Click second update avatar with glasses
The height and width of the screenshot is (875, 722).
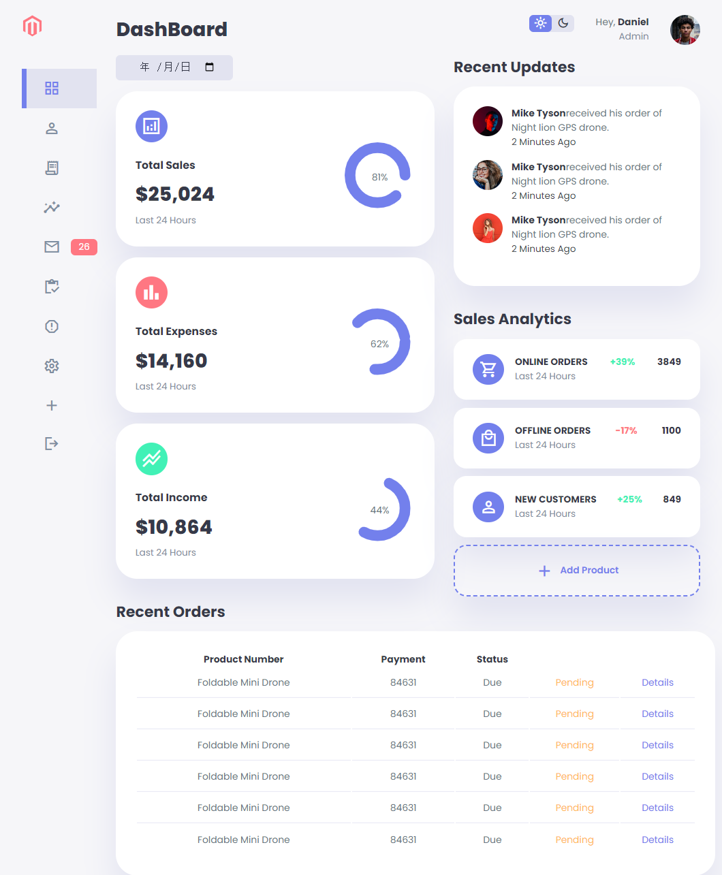tap(488, 175)
